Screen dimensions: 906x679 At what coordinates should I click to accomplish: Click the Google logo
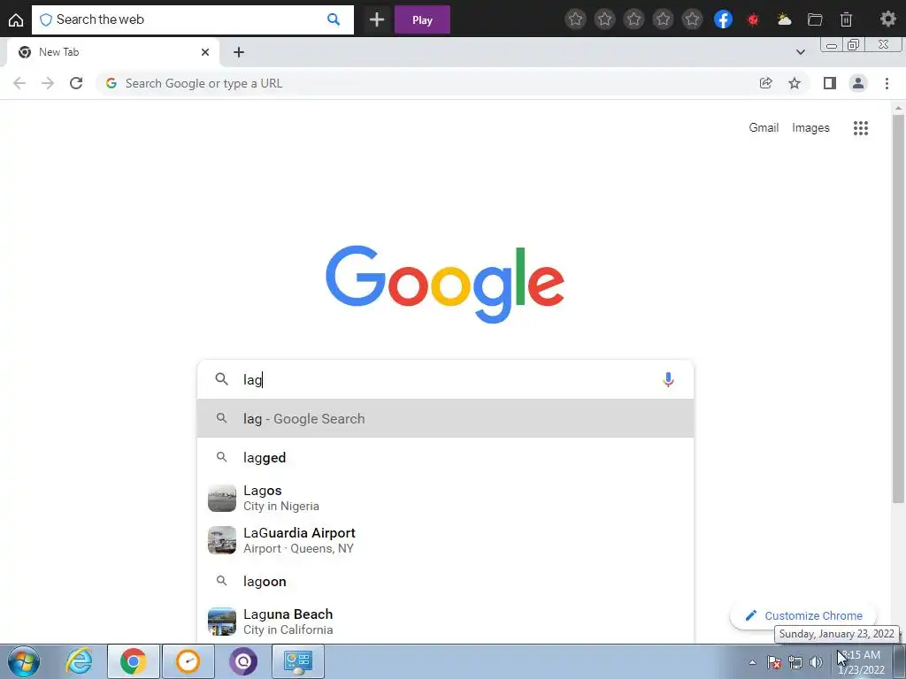445,284
